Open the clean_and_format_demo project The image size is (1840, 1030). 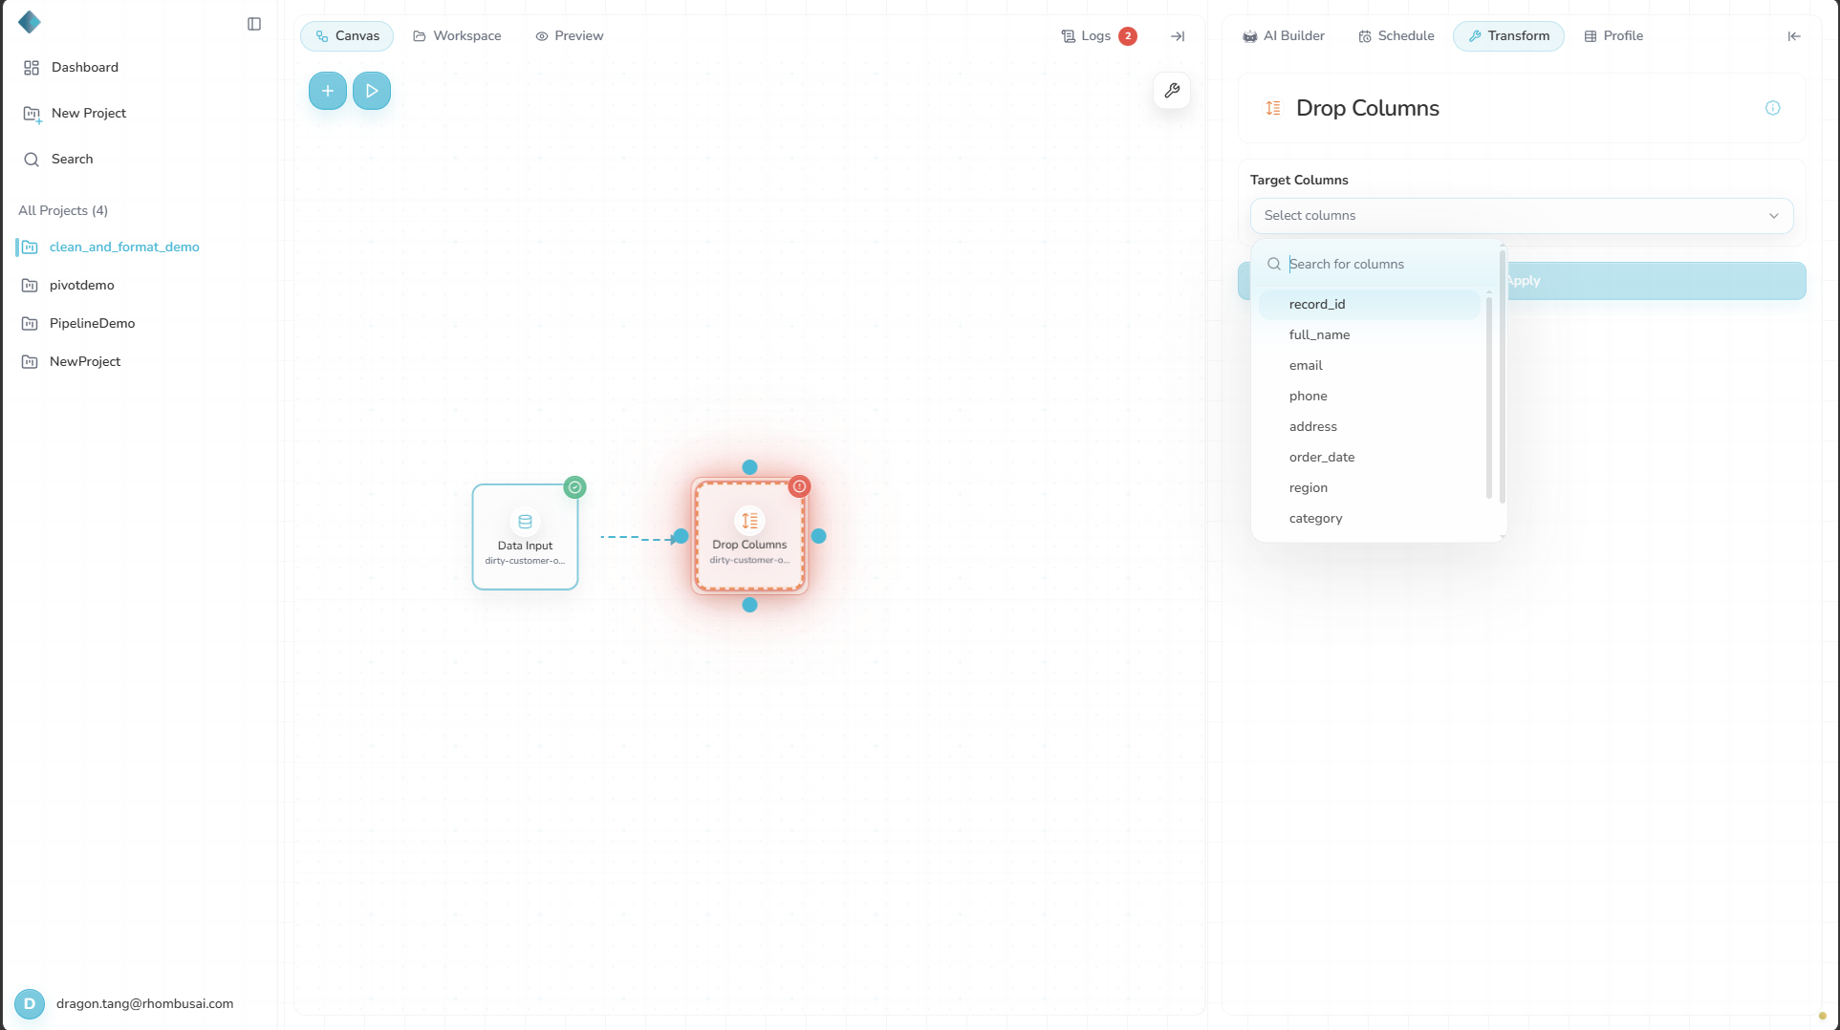pyautogui.click(x=124, y=247)
